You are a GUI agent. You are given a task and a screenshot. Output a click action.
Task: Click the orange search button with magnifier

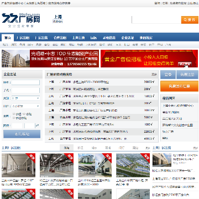(x=190, y=20)
